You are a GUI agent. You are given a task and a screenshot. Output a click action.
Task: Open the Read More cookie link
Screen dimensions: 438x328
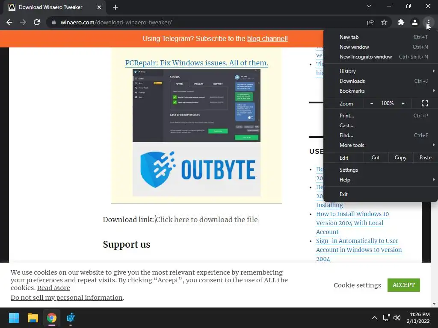point(53,288)
